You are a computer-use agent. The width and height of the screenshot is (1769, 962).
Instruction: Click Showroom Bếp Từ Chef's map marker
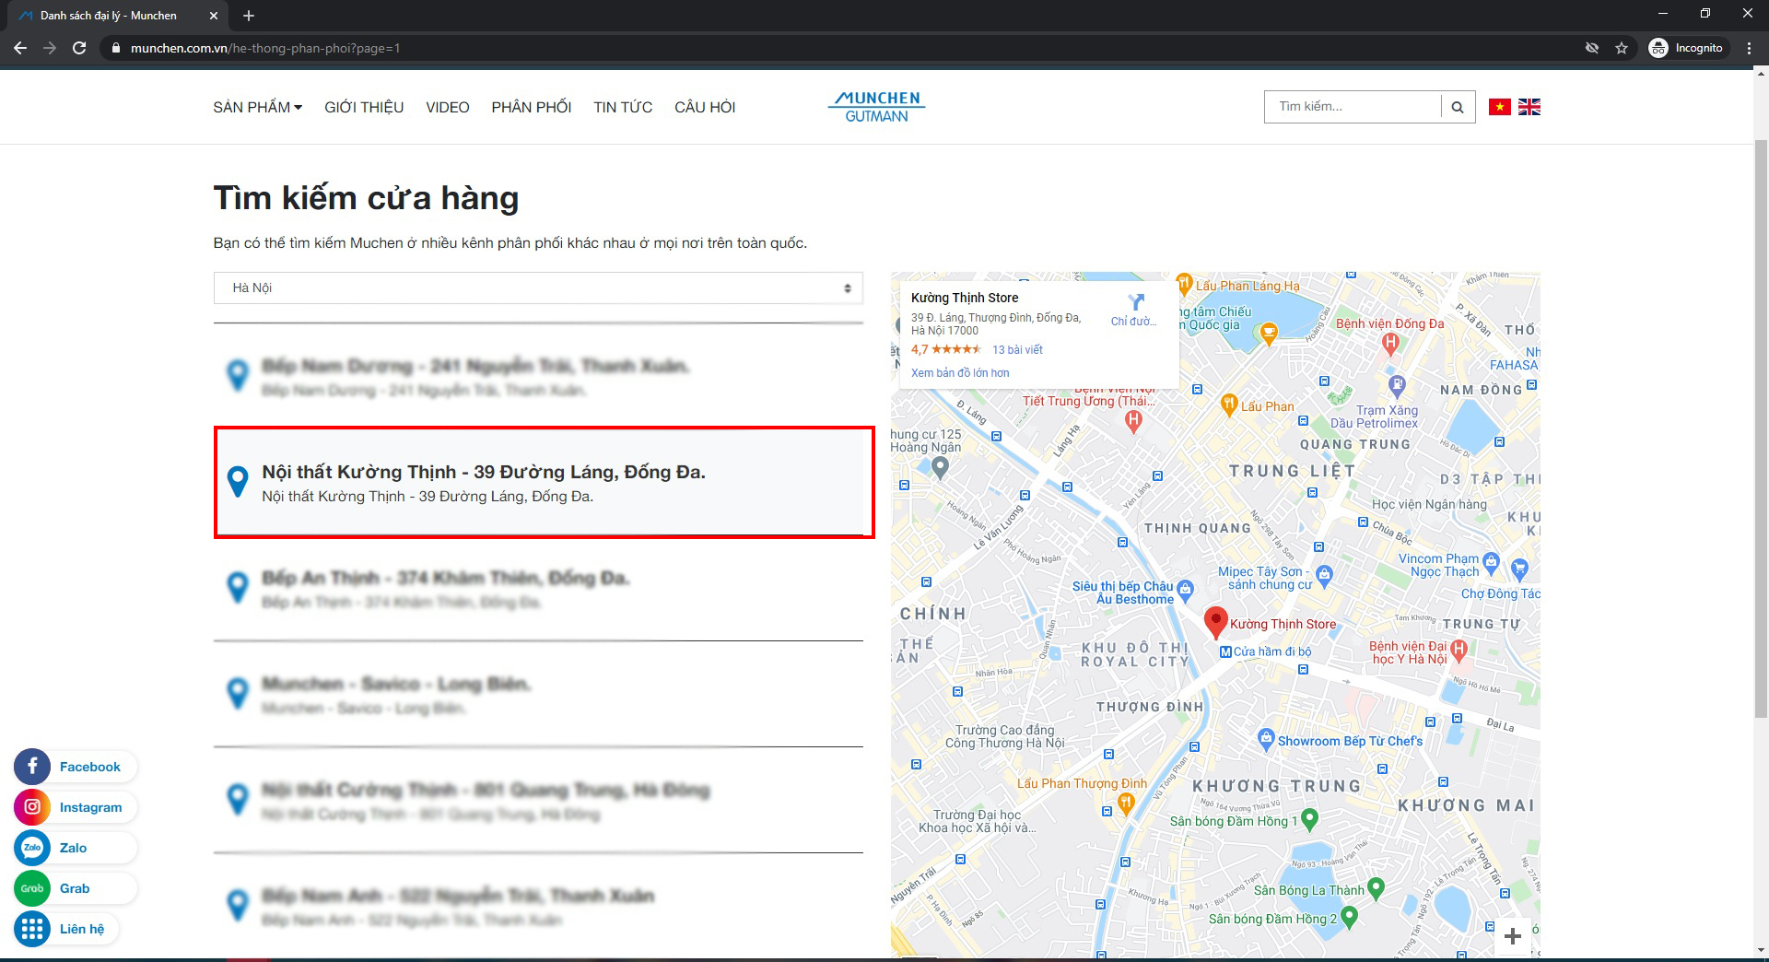coord(1266,739)
